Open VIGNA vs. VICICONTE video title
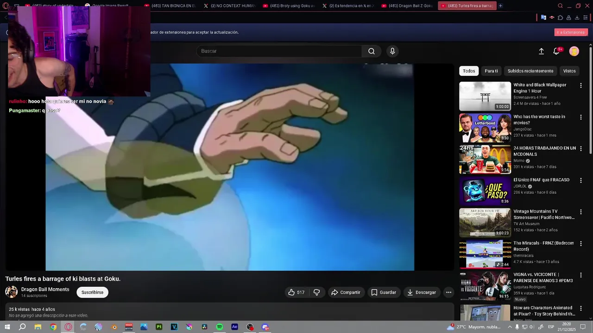Image resolution: width=593 pixels, height=333 pixels. click(543, 277)
